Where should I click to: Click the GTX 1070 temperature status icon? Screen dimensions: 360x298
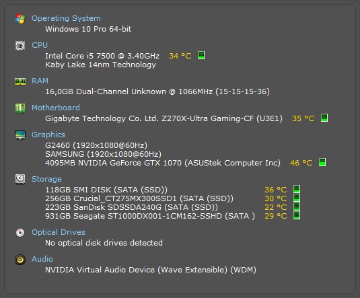[322, 162]
